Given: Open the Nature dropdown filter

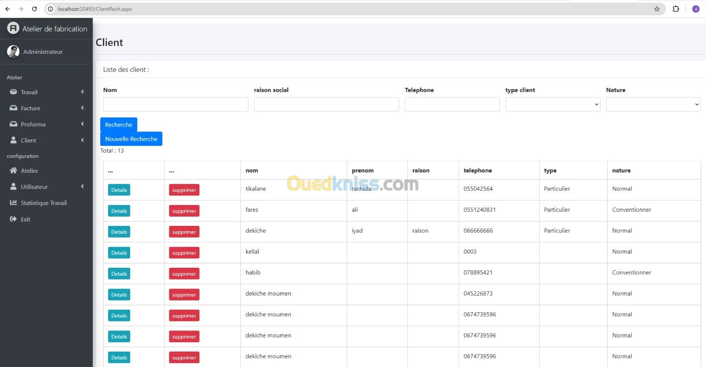Looking at the screenshot, I should 653,105.
